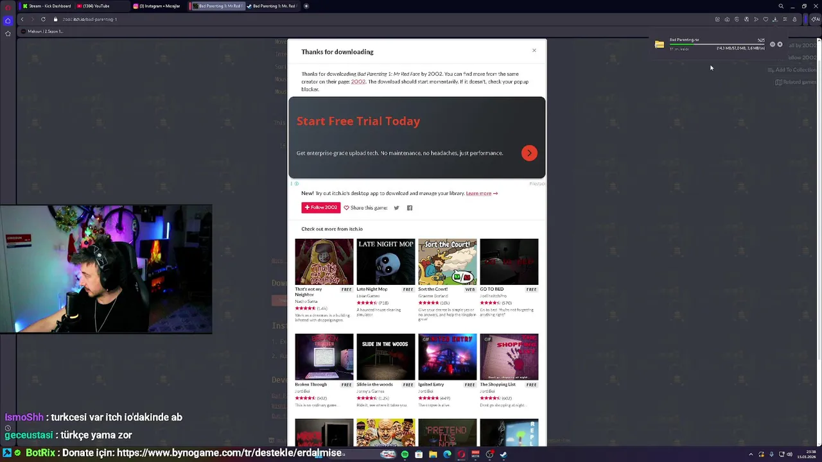Click the Opera logo menu

[x=8, y=6]
